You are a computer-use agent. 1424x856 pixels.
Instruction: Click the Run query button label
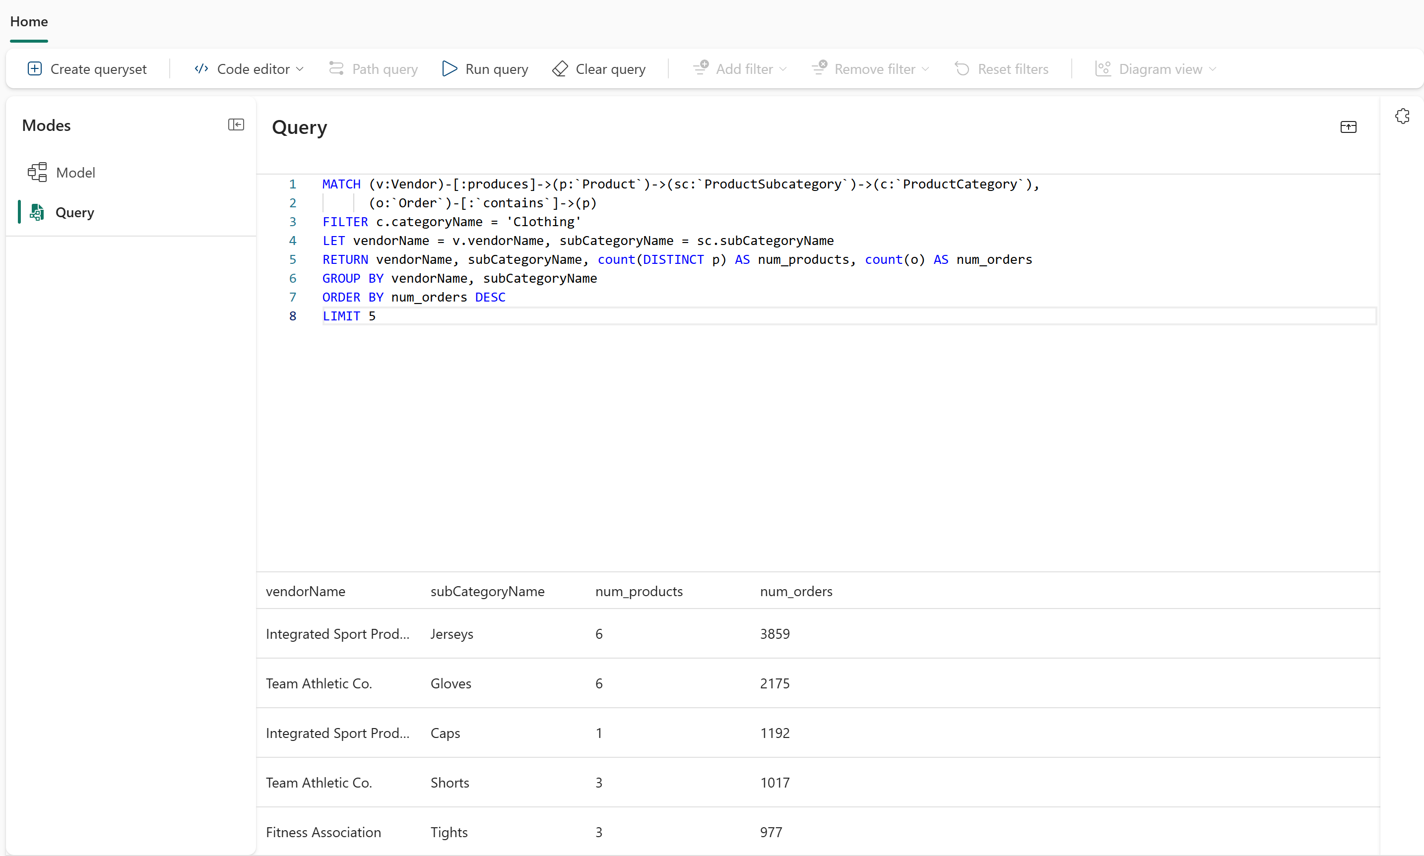497,69
